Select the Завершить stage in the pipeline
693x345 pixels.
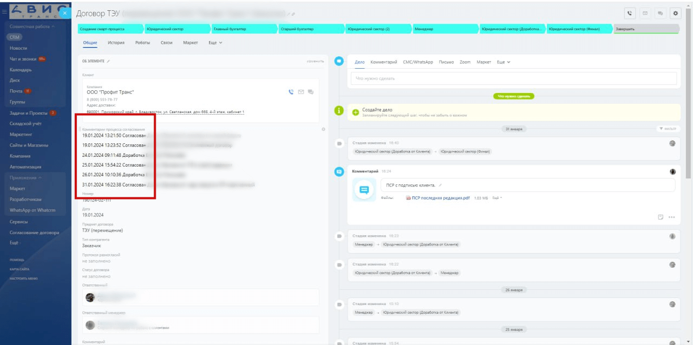pyautogui.click(x=645, y=29)
